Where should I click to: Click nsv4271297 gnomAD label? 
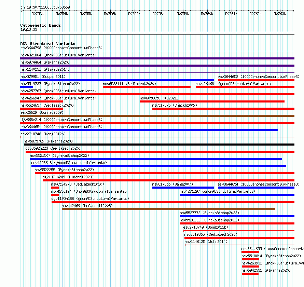coord(217,191)
